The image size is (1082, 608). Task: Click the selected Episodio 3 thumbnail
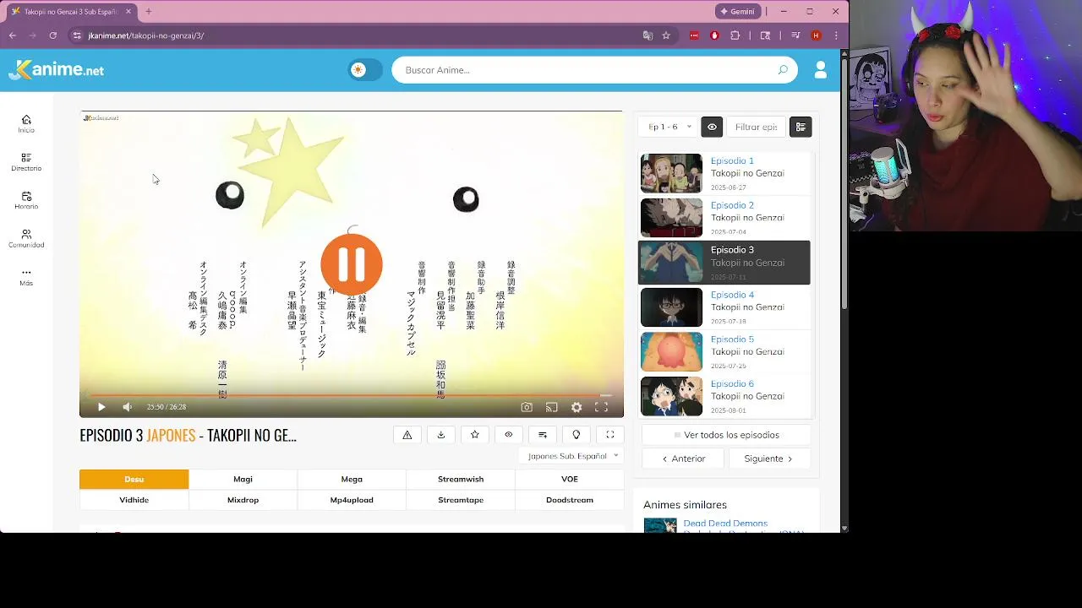pyautogui.click(x=671, y=263)
